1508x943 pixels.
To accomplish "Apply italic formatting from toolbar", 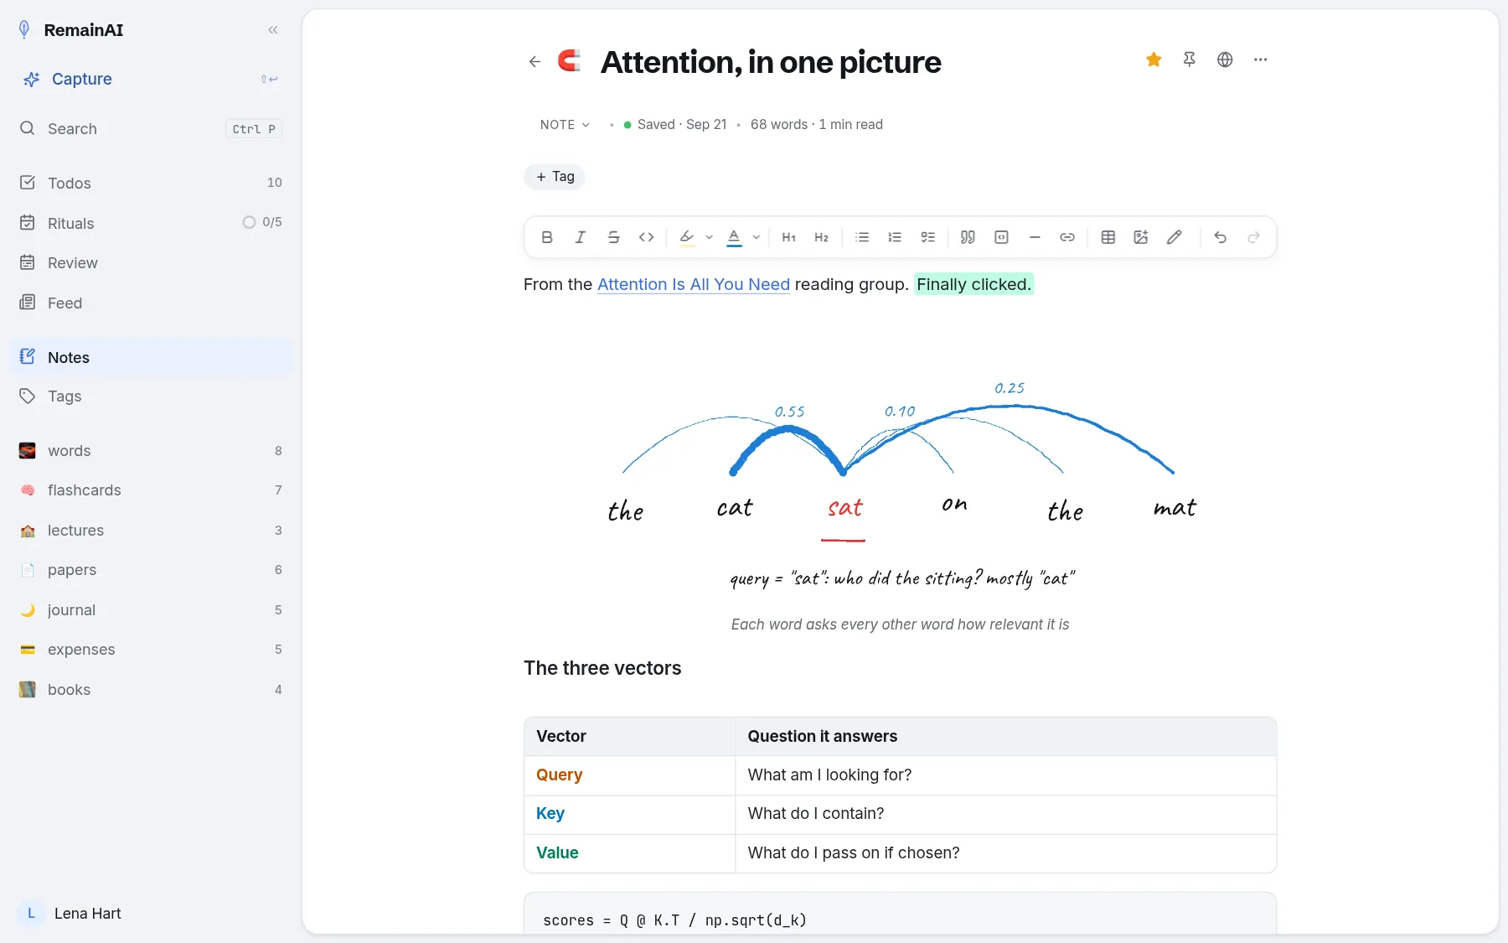I will click(580, 237).
